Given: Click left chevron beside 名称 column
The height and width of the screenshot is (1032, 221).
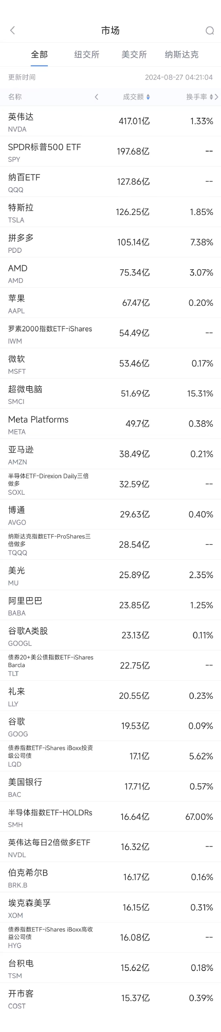Looking at the screenshot, I should [96, 97].
